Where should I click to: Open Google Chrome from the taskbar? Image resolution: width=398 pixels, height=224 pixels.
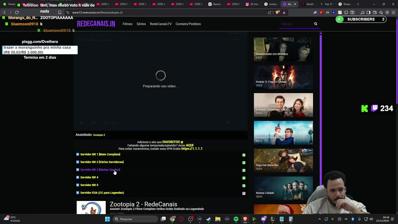click(x=172, y=219)
